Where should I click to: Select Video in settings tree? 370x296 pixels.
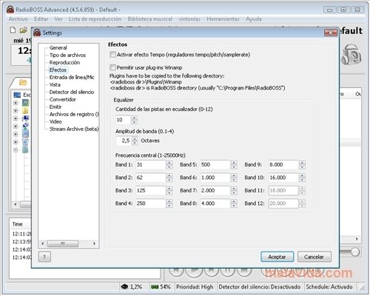tap(55, 121)
